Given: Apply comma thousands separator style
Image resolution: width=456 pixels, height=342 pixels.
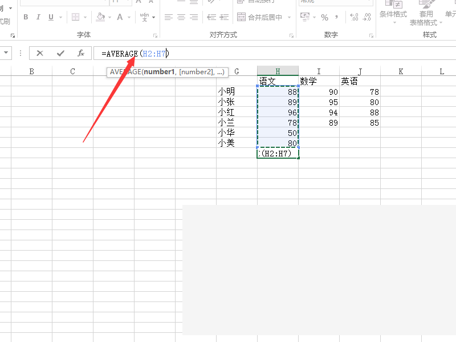Looking at the screenshot, I should tap(336, 17).
